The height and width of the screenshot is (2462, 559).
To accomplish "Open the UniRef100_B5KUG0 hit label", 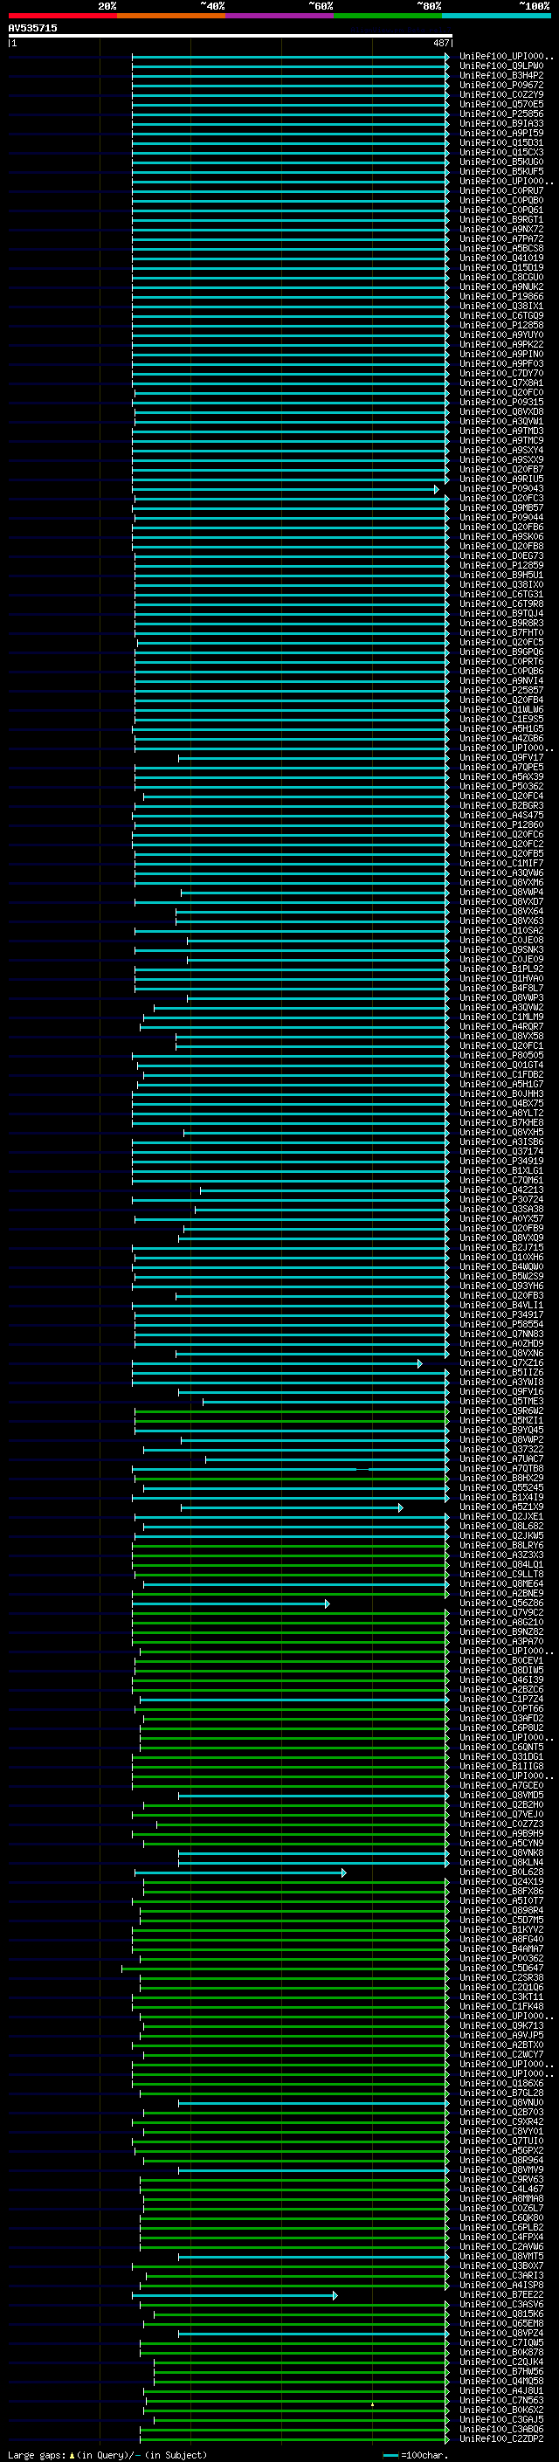I will coord(501,162).
